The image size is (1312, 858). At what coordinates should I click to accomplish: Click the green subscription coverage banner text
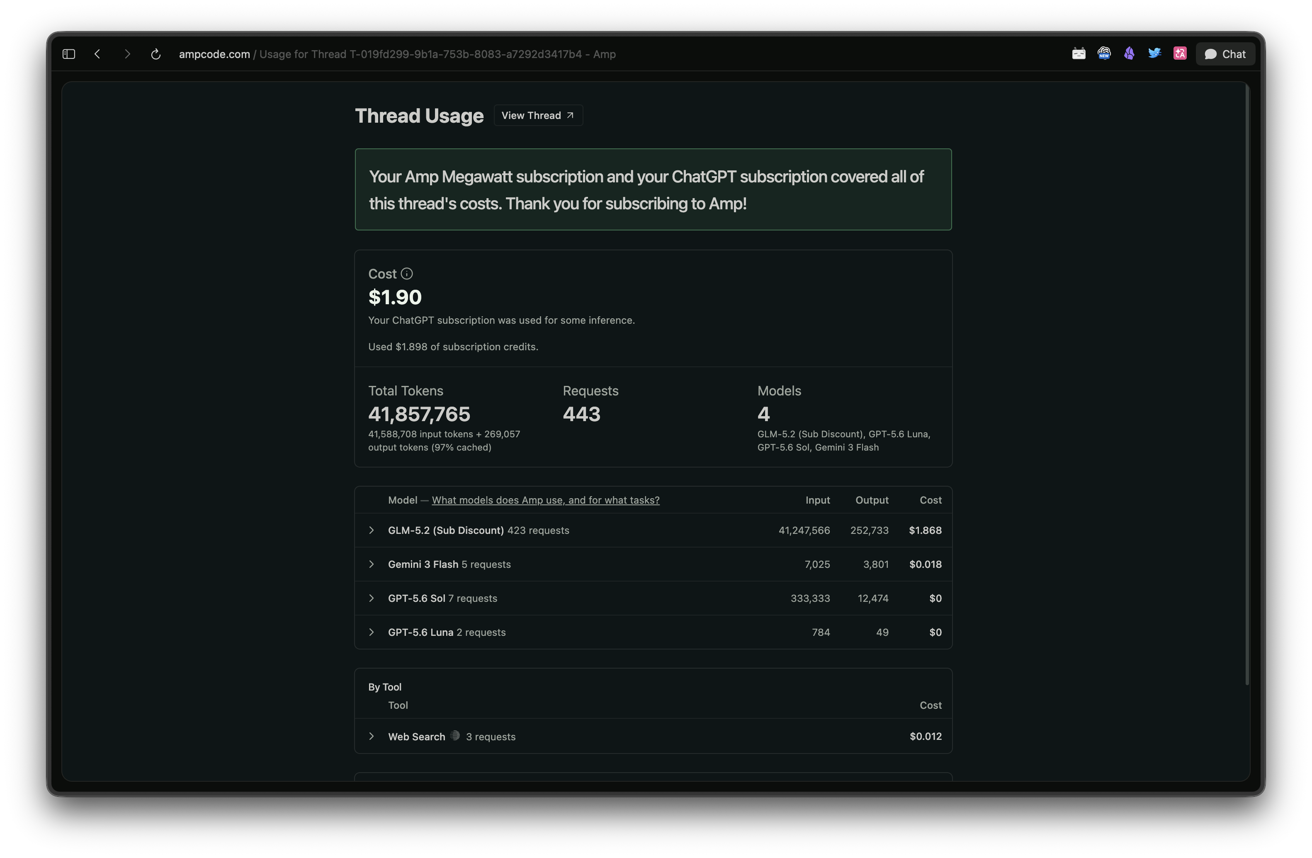point(646,189)
